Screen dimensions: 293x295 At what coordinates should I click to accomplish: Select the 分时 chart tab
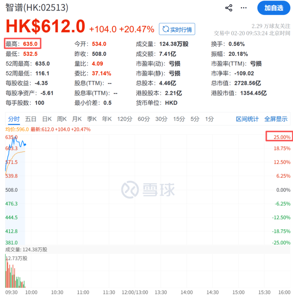14,119
